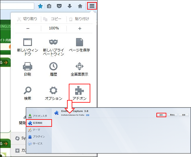Reset zoom by clicking 100%
The image size is (191, 157).
pos(54,28)
